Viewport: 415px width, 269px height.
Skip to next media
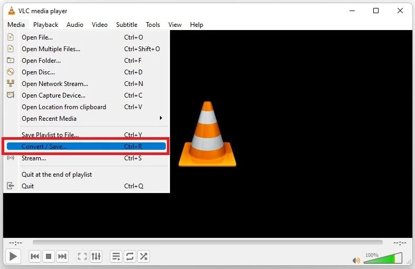[x=62, y=256]
